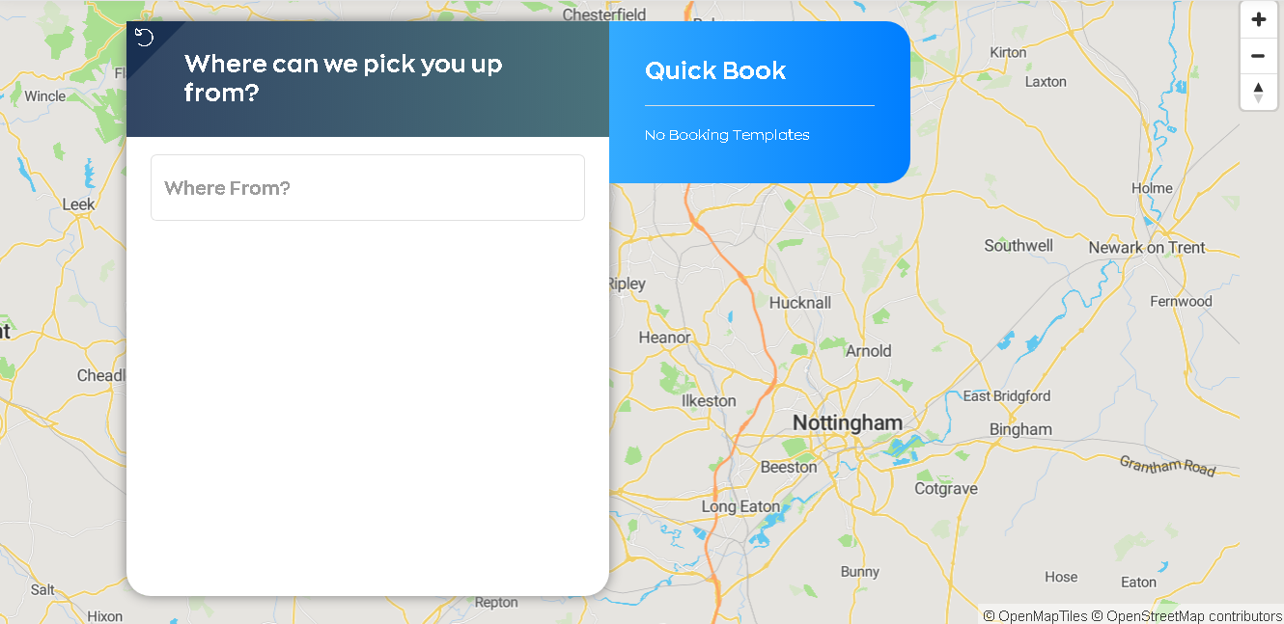1284x624 pixels.
Task: Click the Bingham label on the map
Action: coord(1019,429)
